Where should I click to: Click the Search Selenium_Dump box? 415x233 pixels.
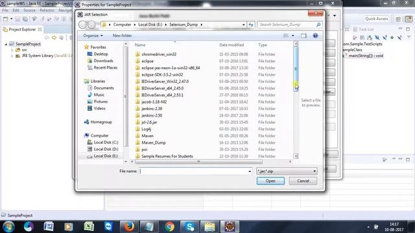(290, 25)
